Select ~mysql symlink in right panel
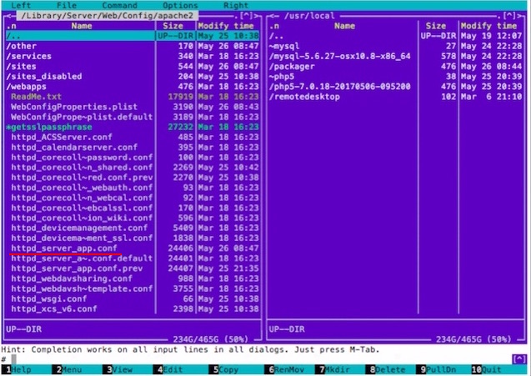 coord(395,46)
